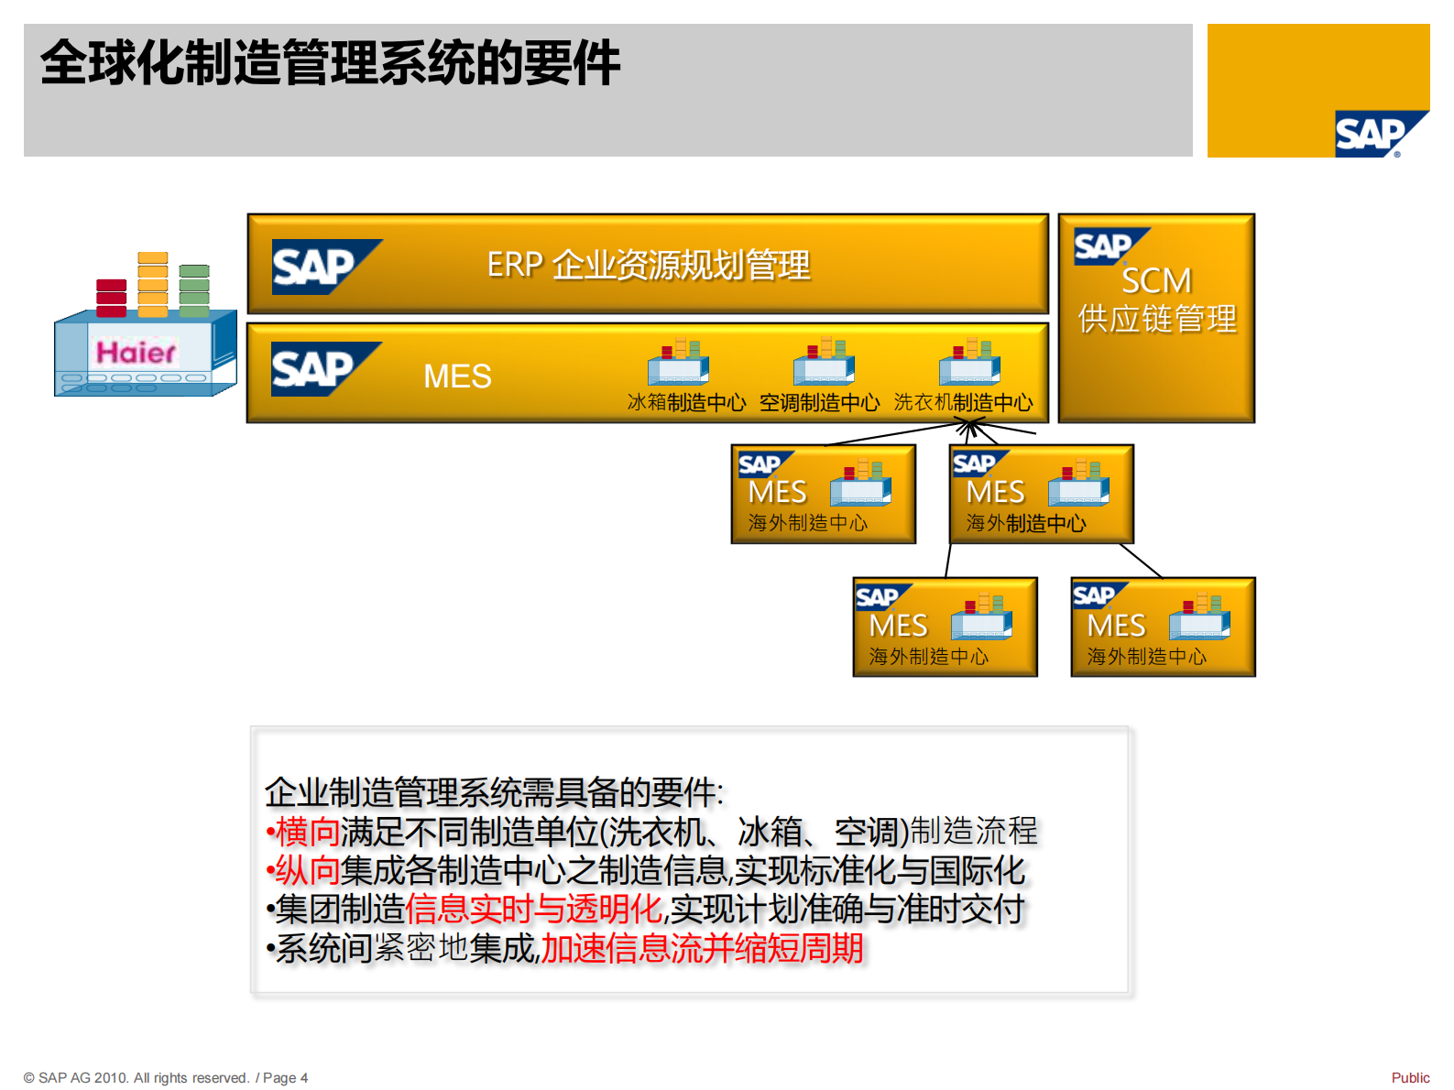Select 海外制造中心 in the upper-left overseas box

tap(807, 523)
